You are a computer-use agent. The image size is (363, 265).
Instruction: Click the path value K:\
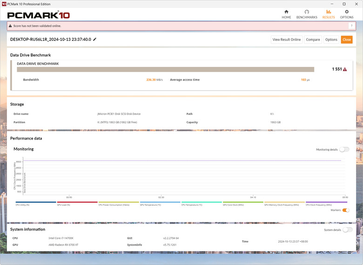pos(272,114)
